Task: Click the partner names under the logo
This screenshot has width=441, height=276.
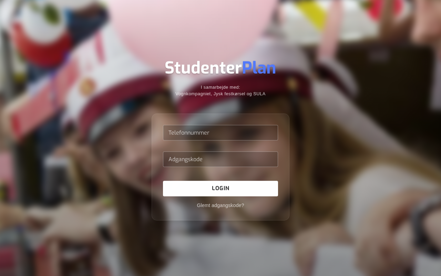Action: (x=220, y=94)
